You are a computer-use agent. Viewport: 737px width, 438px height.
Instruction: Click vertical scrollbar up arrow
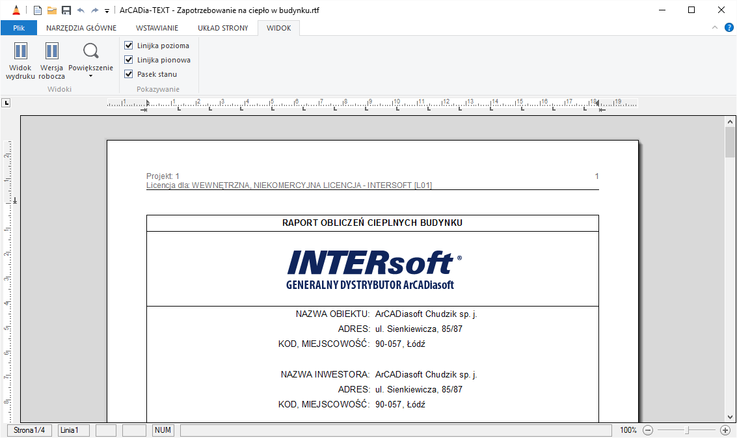click(730, 122)
